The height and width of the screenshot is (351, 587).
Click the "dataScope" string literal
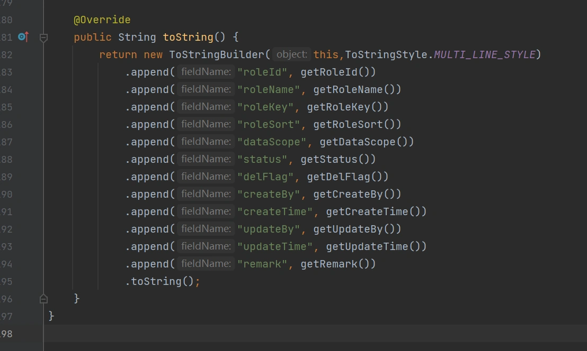[x=272, y=142]
